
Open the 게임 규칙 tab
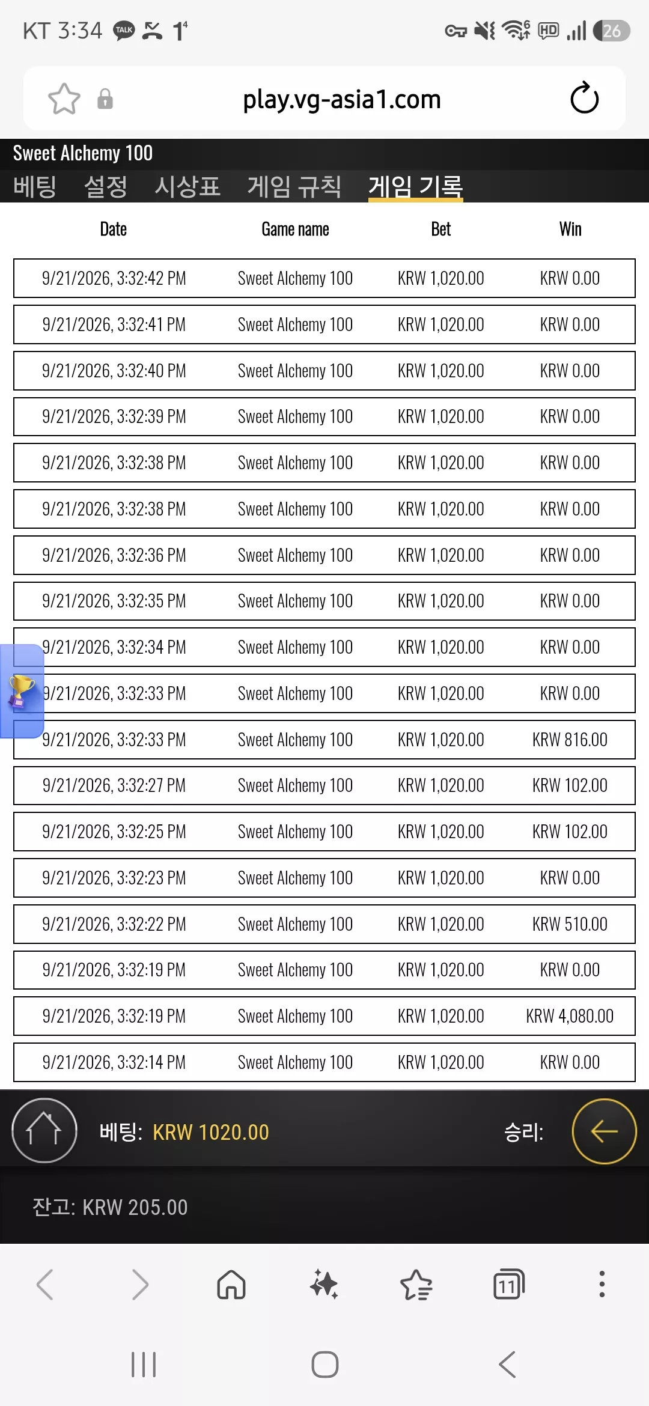[x=294, y=186]
